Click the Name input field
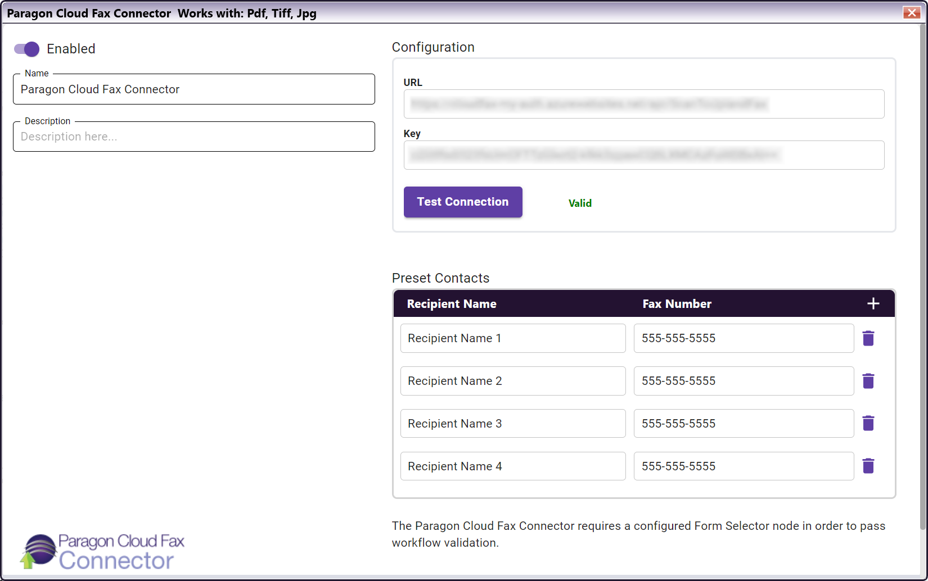 pos(194,89)
